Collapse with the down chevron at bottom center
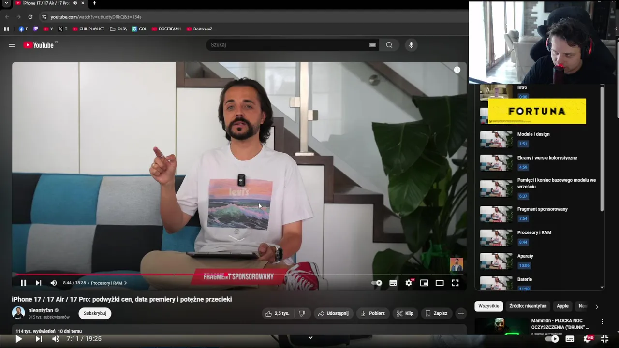This screenshot has width=619, height=348. pos(310,338)
